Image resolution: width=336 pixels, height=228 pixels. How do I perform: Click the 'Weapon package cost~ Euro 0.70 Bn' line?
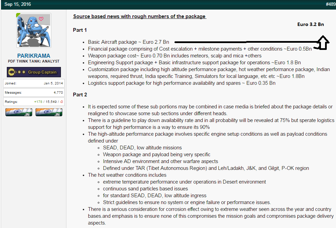[175, 56]
